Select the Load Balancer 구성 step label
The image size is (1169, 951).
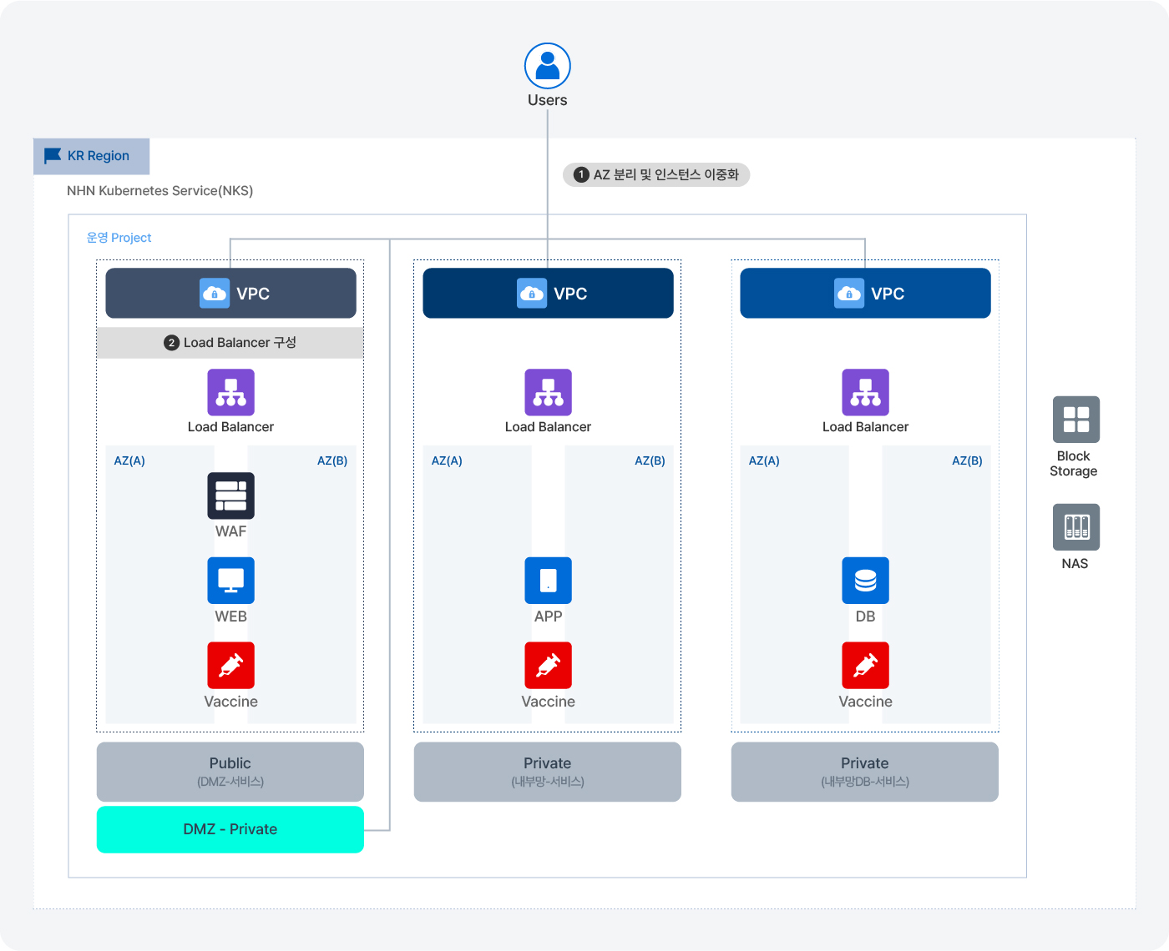tap(230, 343)
